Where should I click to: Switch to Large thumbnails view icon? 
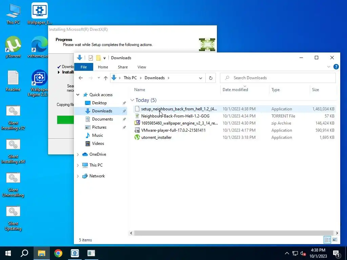pyautogui.click(x=335, y=240)
